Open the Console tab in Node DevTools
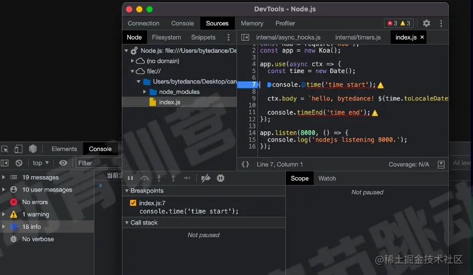The height and width of the screenshot is (275, 473). click(x=183, y=23)
